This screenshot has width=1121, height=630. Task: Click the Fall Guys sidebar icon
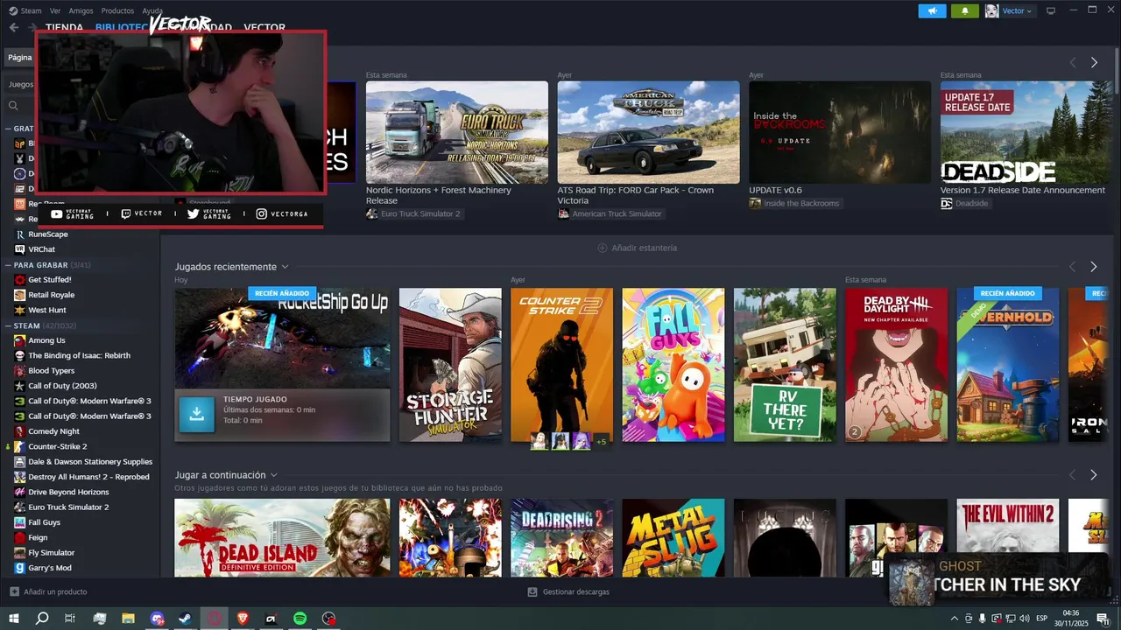(x=19, y=522)
